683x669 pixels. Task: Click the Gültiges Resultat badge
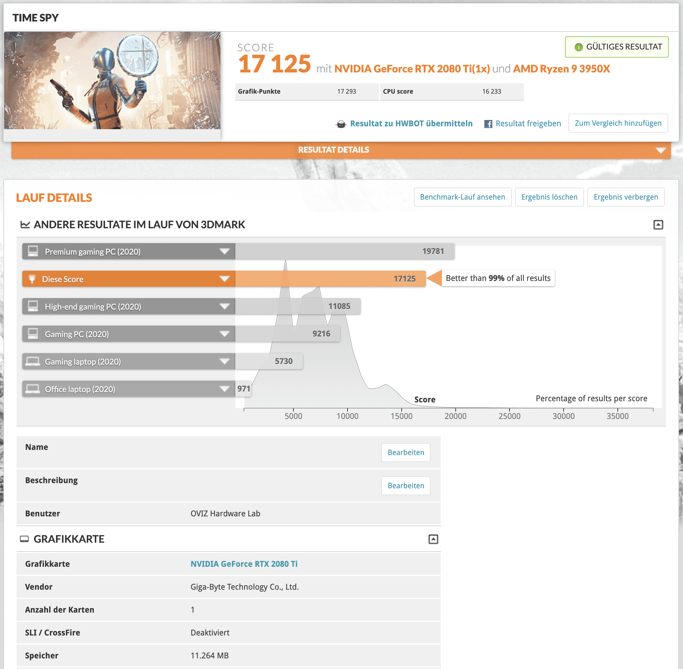(x=617, y=47)
